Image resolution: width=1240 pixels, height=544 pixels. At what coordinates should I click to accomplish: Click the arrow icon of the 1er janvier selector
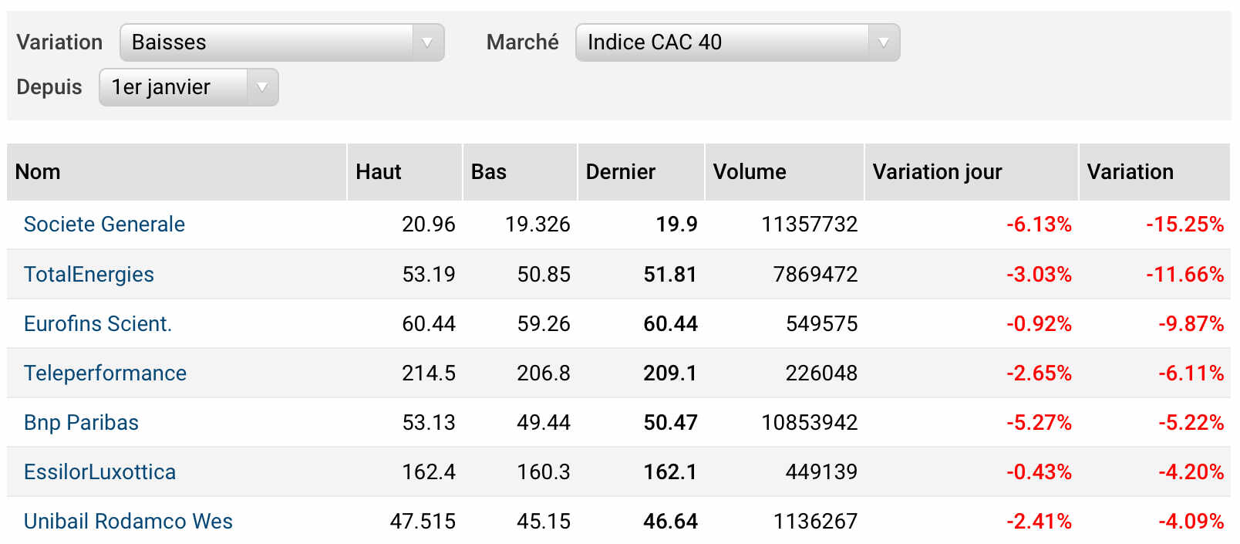tap(262, 87)
